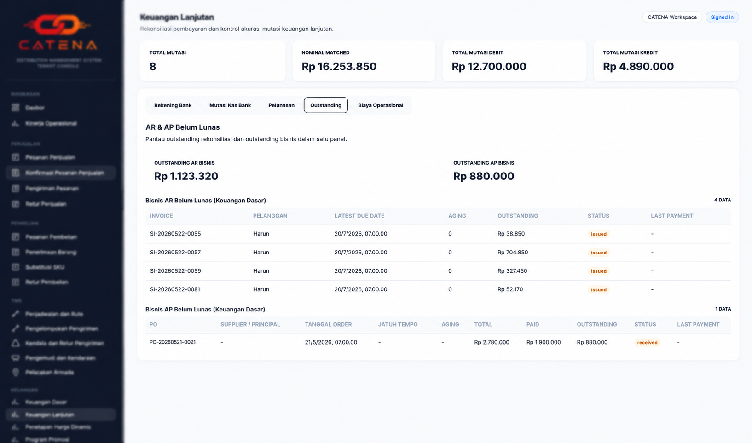Click the CATENA Workspace button
The width and height of the screenshot is (752, 443).
[672, 17]
